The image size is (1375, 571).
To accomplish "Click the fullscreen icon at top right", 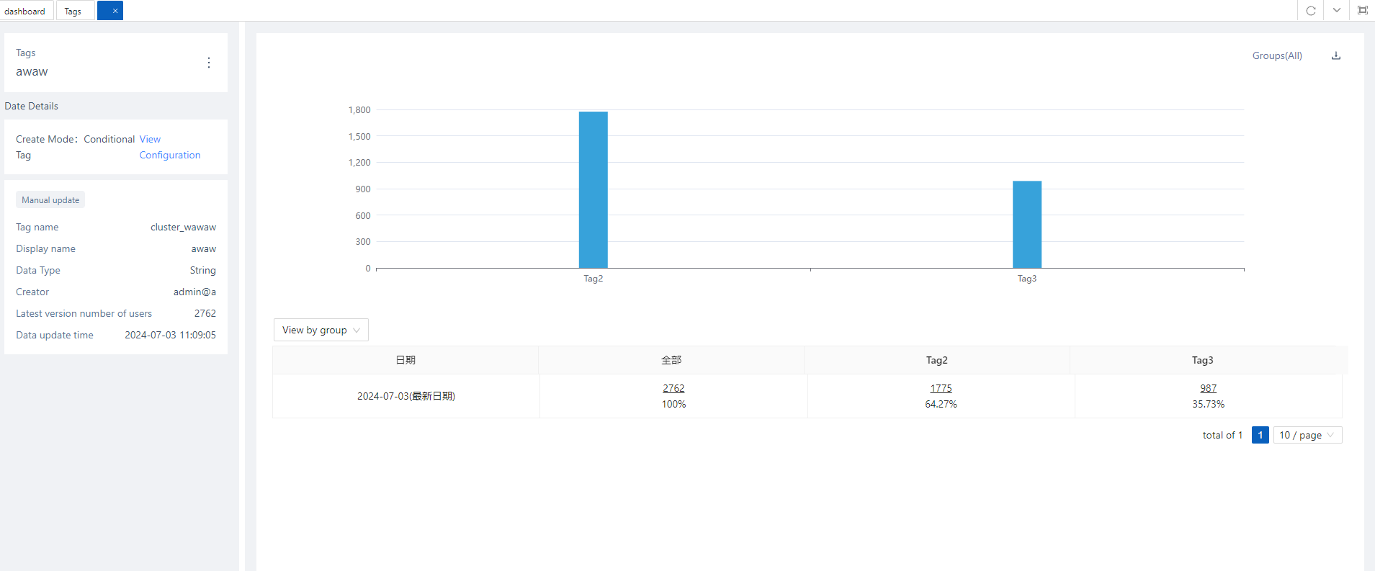I will (1363, 11).
